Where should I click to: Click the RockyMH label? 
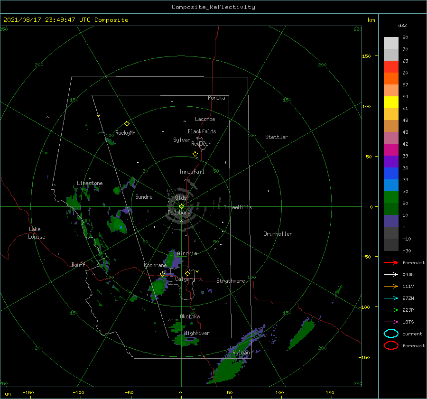pos(125,133)
